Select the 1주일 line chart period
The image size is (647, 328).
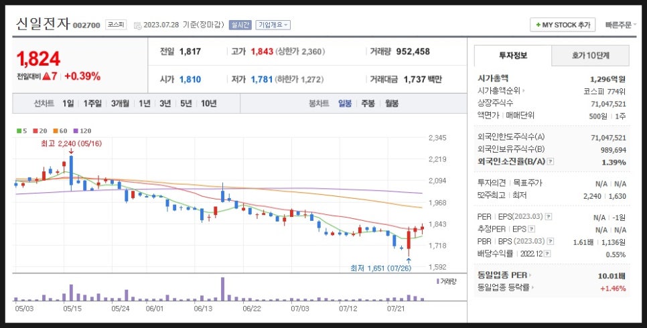click(x=92, y=104)
